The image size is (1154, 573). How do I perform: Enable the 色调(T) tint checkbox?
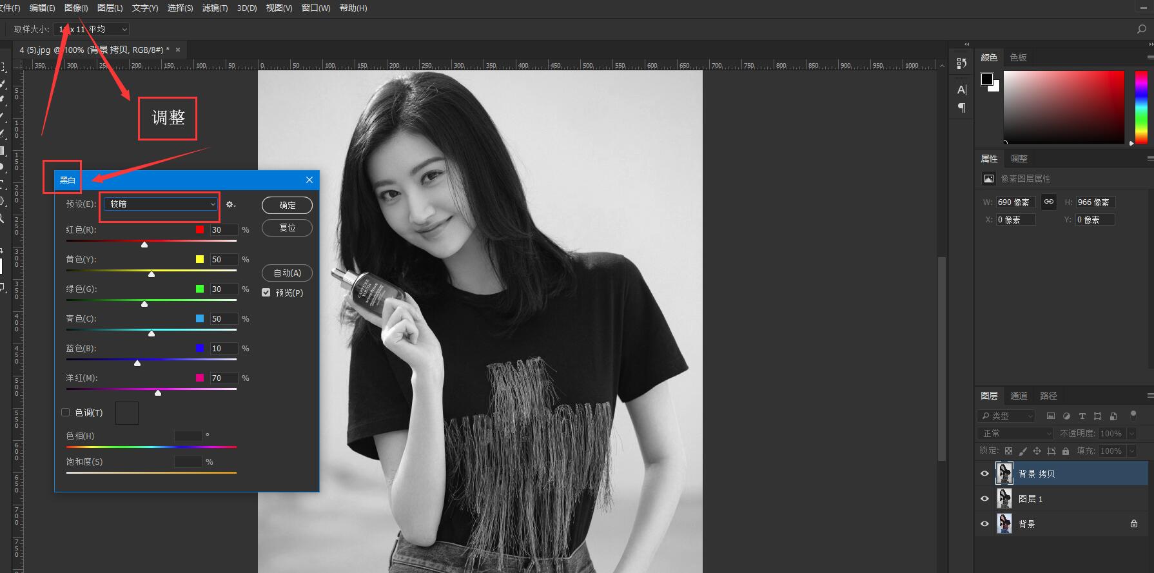pyautogui.click(x=66, y=413)
